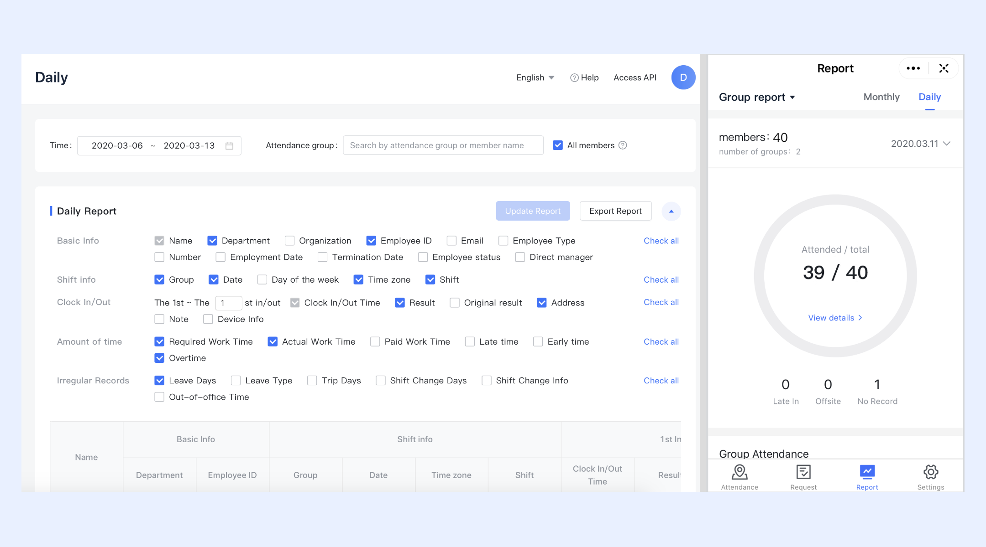The height and width of the screenshot is (547, 986).
Task: Check the Employment Date checkbox
Action: [220, 257]
